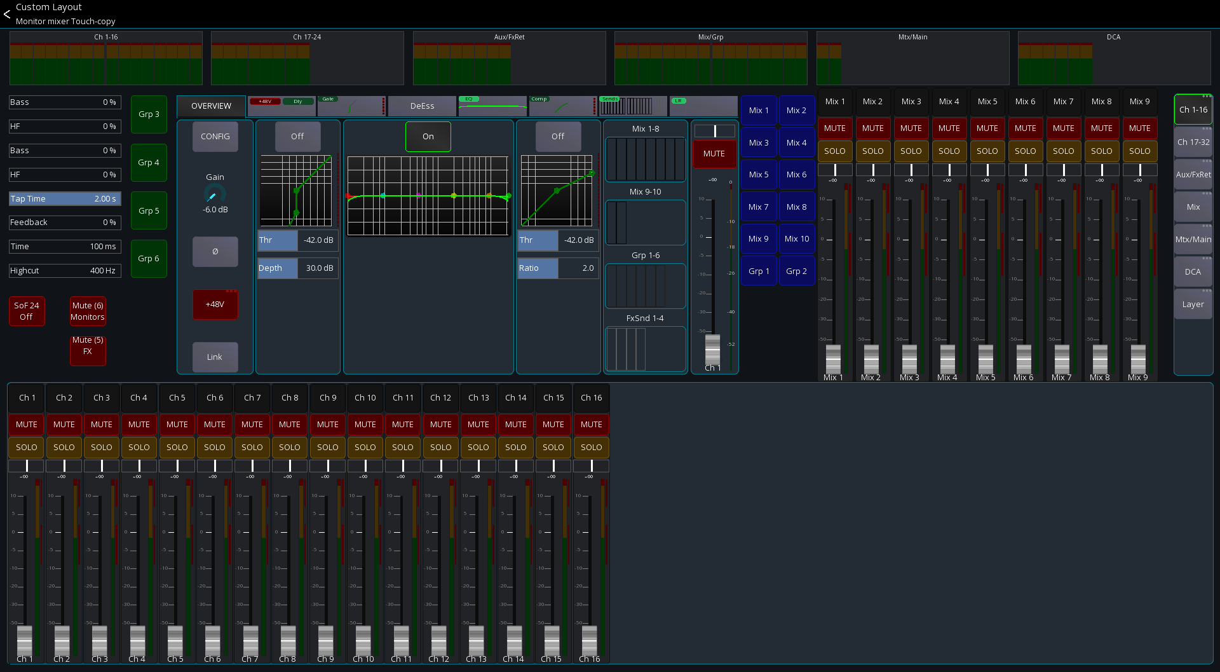Image resolution: width=1220 pixels, height=672 pixels.
Task: Select blue Grp 2 button
Action: (797, 271)
